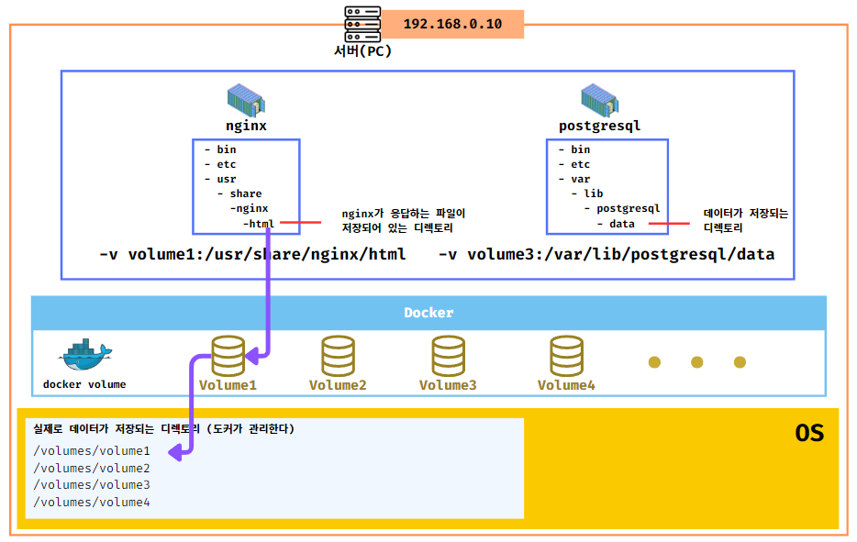This screenshot has width=857, height=542.
Task: Click the postgresql container name
Action: pyautogui.click(x=599, y=126)
